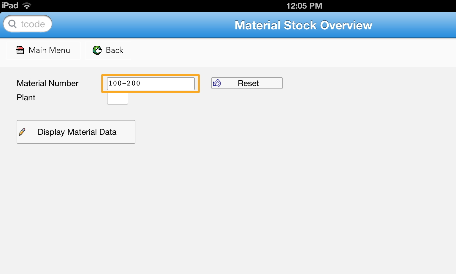
Task: Tap the 12:05 PM clock in status bar
Action: tap(304, 6)
